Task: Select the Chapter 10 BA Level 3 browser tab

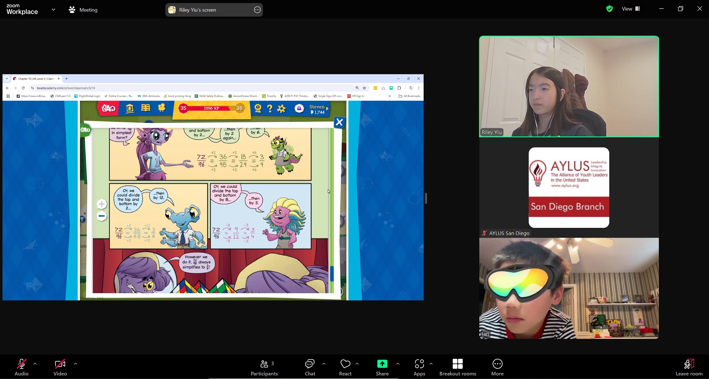Action: [x=36, y=79]
